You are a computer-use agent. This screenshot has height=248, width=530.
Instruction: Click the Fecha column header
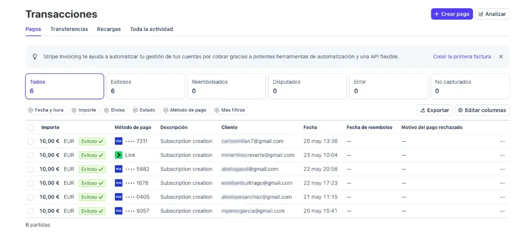pos(311,128)
